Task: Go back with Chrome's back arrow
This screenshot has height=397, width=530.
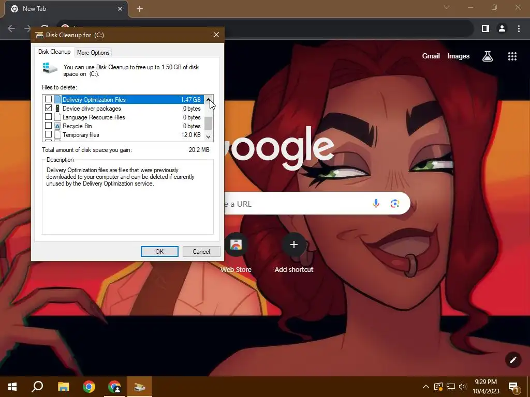Action: [x=11, y=28]
